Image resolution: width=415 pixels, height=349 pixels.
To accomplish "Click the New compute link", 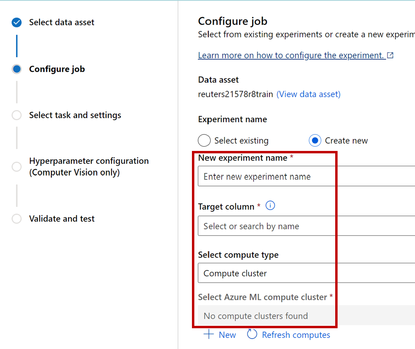I will [227, 335].
